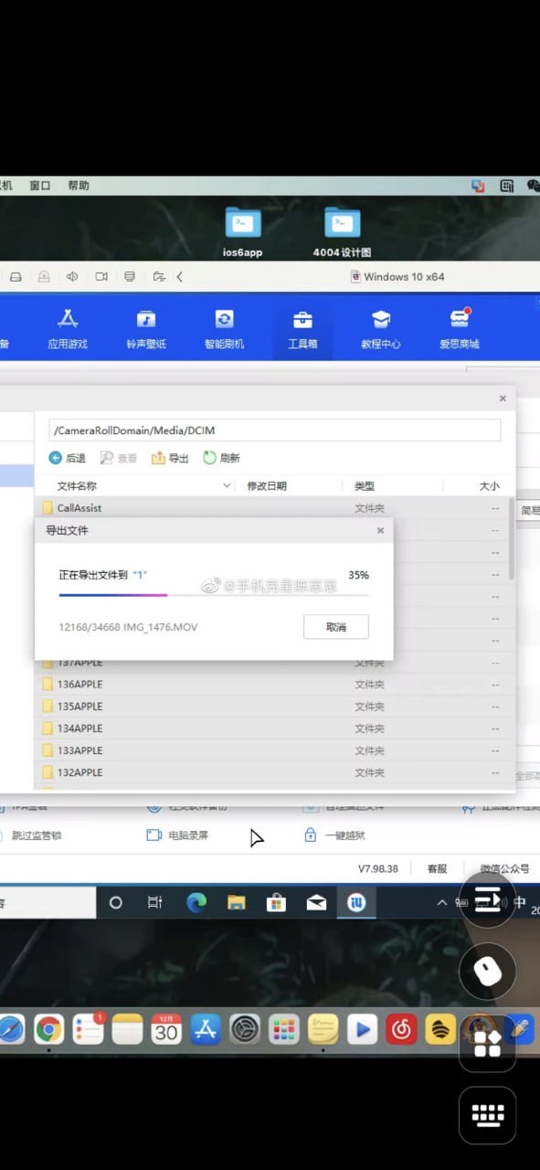Open NetEase Music from the dock

pyautogui.click(x=401, y=1029)
